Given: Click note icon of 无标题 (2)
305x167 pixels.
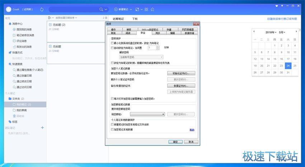Looking at the screenshot, I should pyautogui.click(x=50, y=25).
